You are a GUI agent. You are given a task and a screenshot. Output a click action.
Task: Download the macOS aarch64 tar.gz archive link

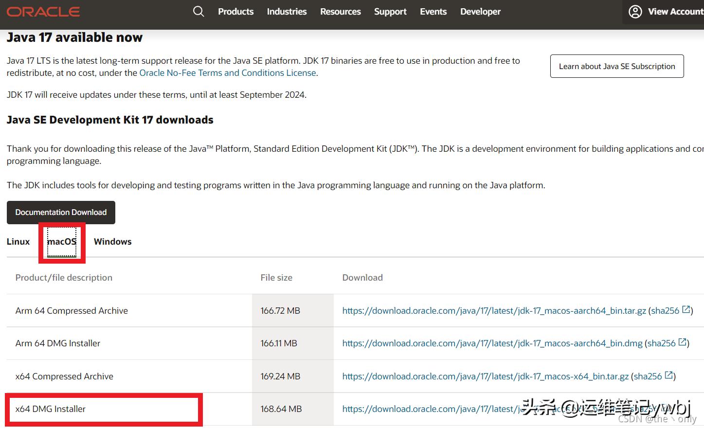pyautogui.click(x=494, y=311)
